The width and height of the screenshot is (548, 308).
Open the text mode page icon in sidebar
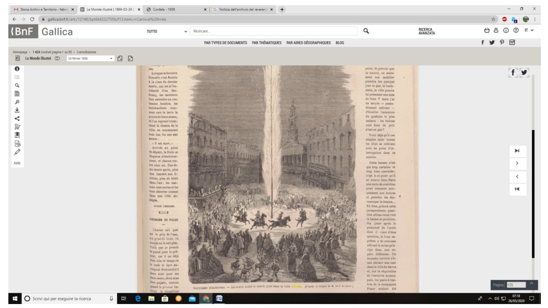17,93
